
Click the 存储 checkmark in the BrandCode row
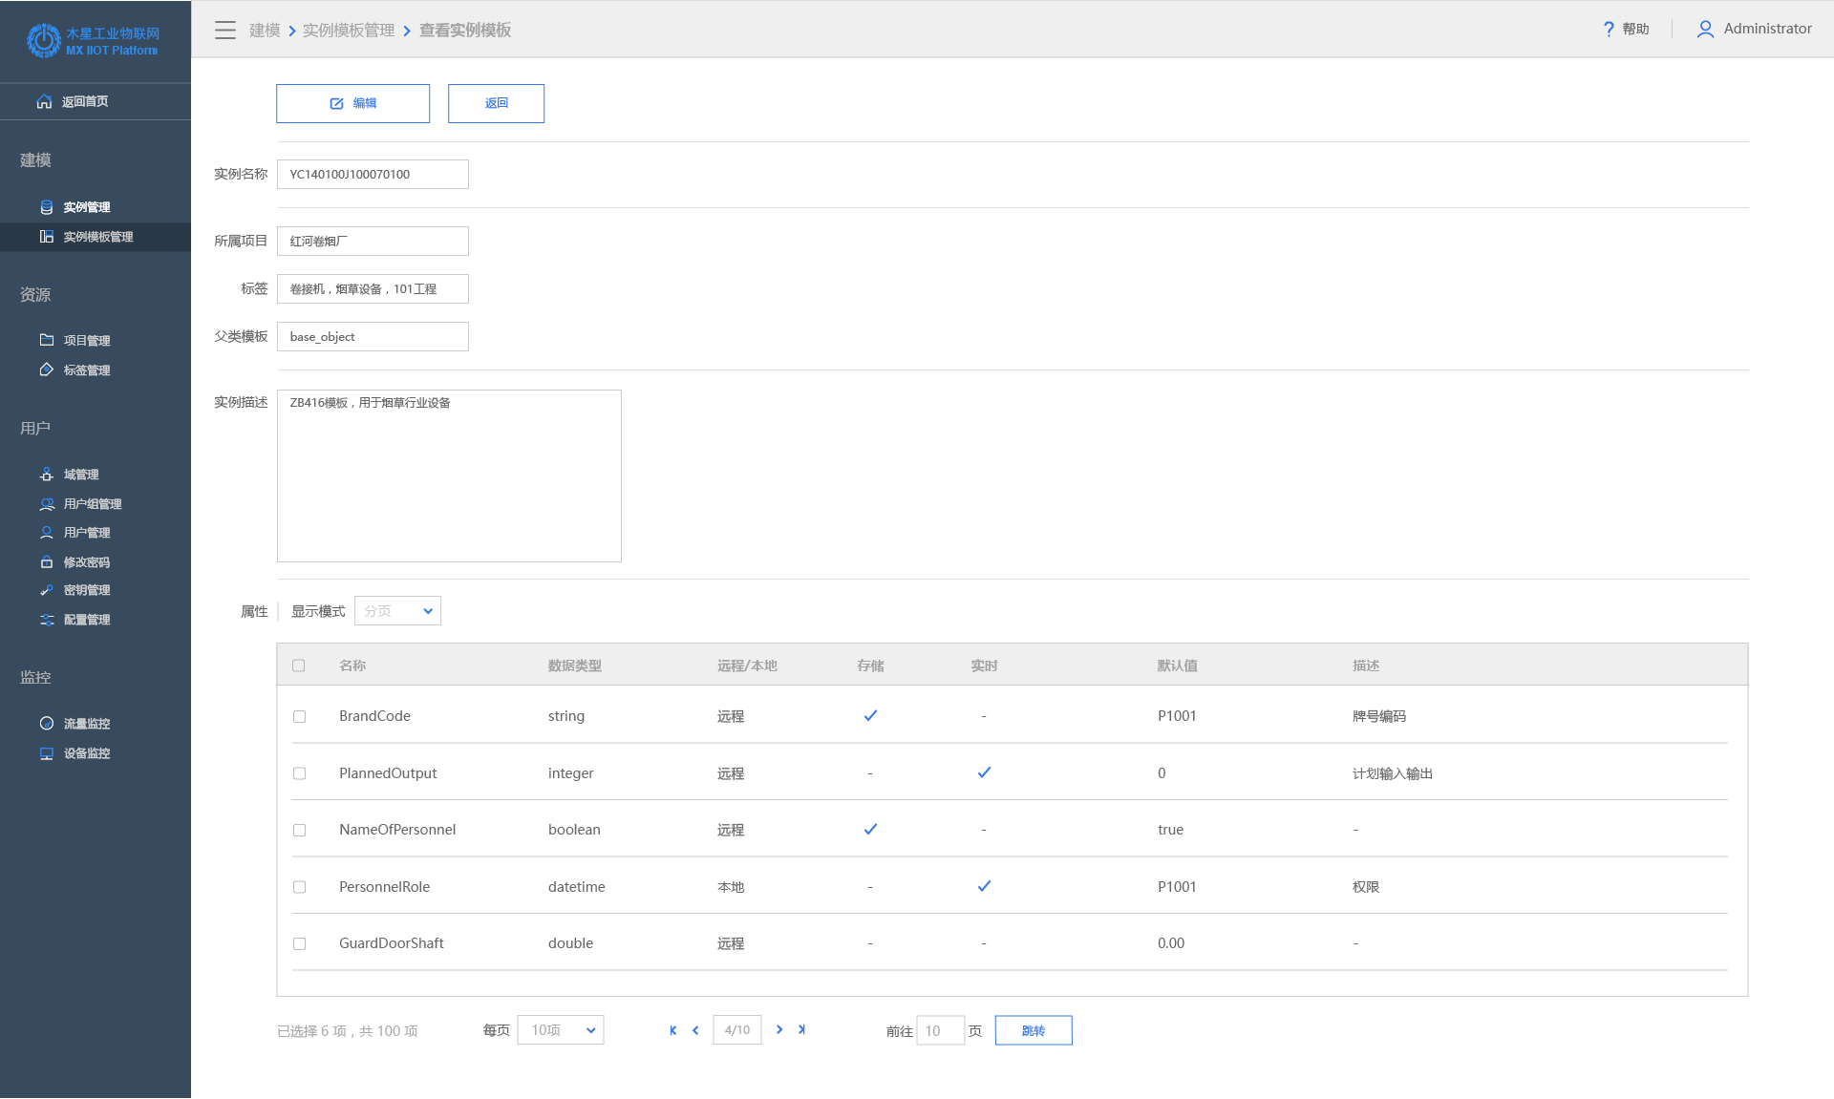(870, 715)
